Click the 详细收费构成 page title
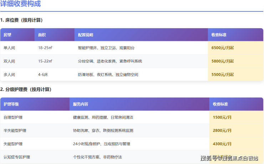This screenshot has width=264, height=164. 20,4
